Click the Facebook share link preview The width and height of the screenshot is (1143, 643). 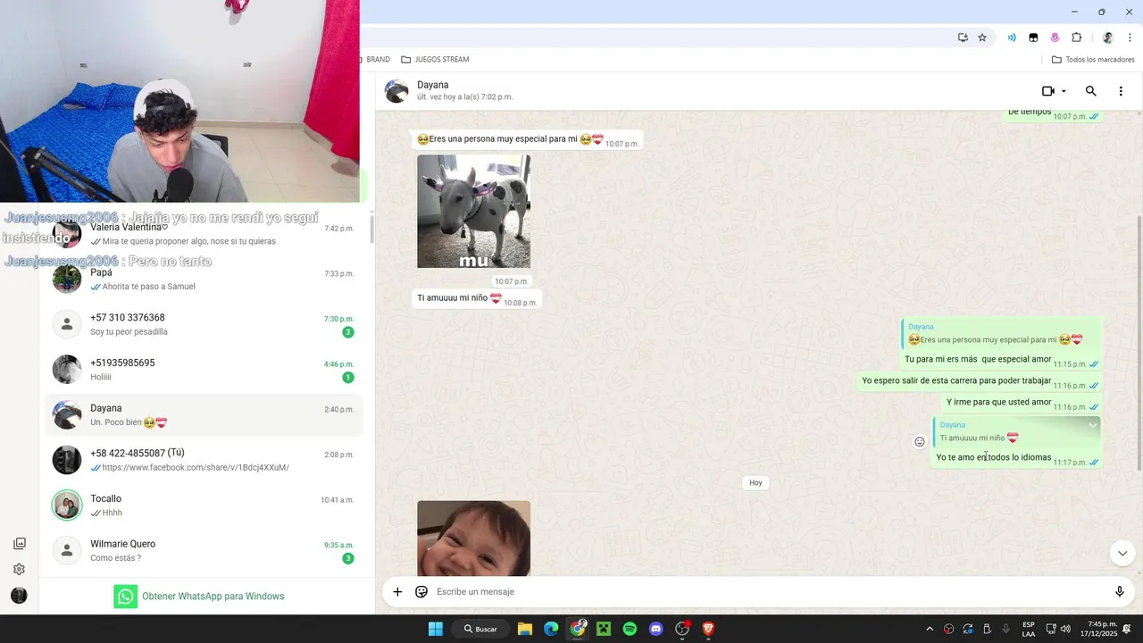(196, 467)
